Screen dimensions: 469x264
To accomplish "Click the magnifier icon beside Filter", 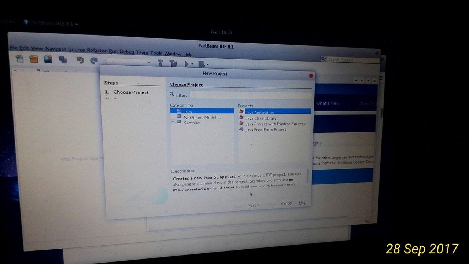I will [x=171, y=94].
